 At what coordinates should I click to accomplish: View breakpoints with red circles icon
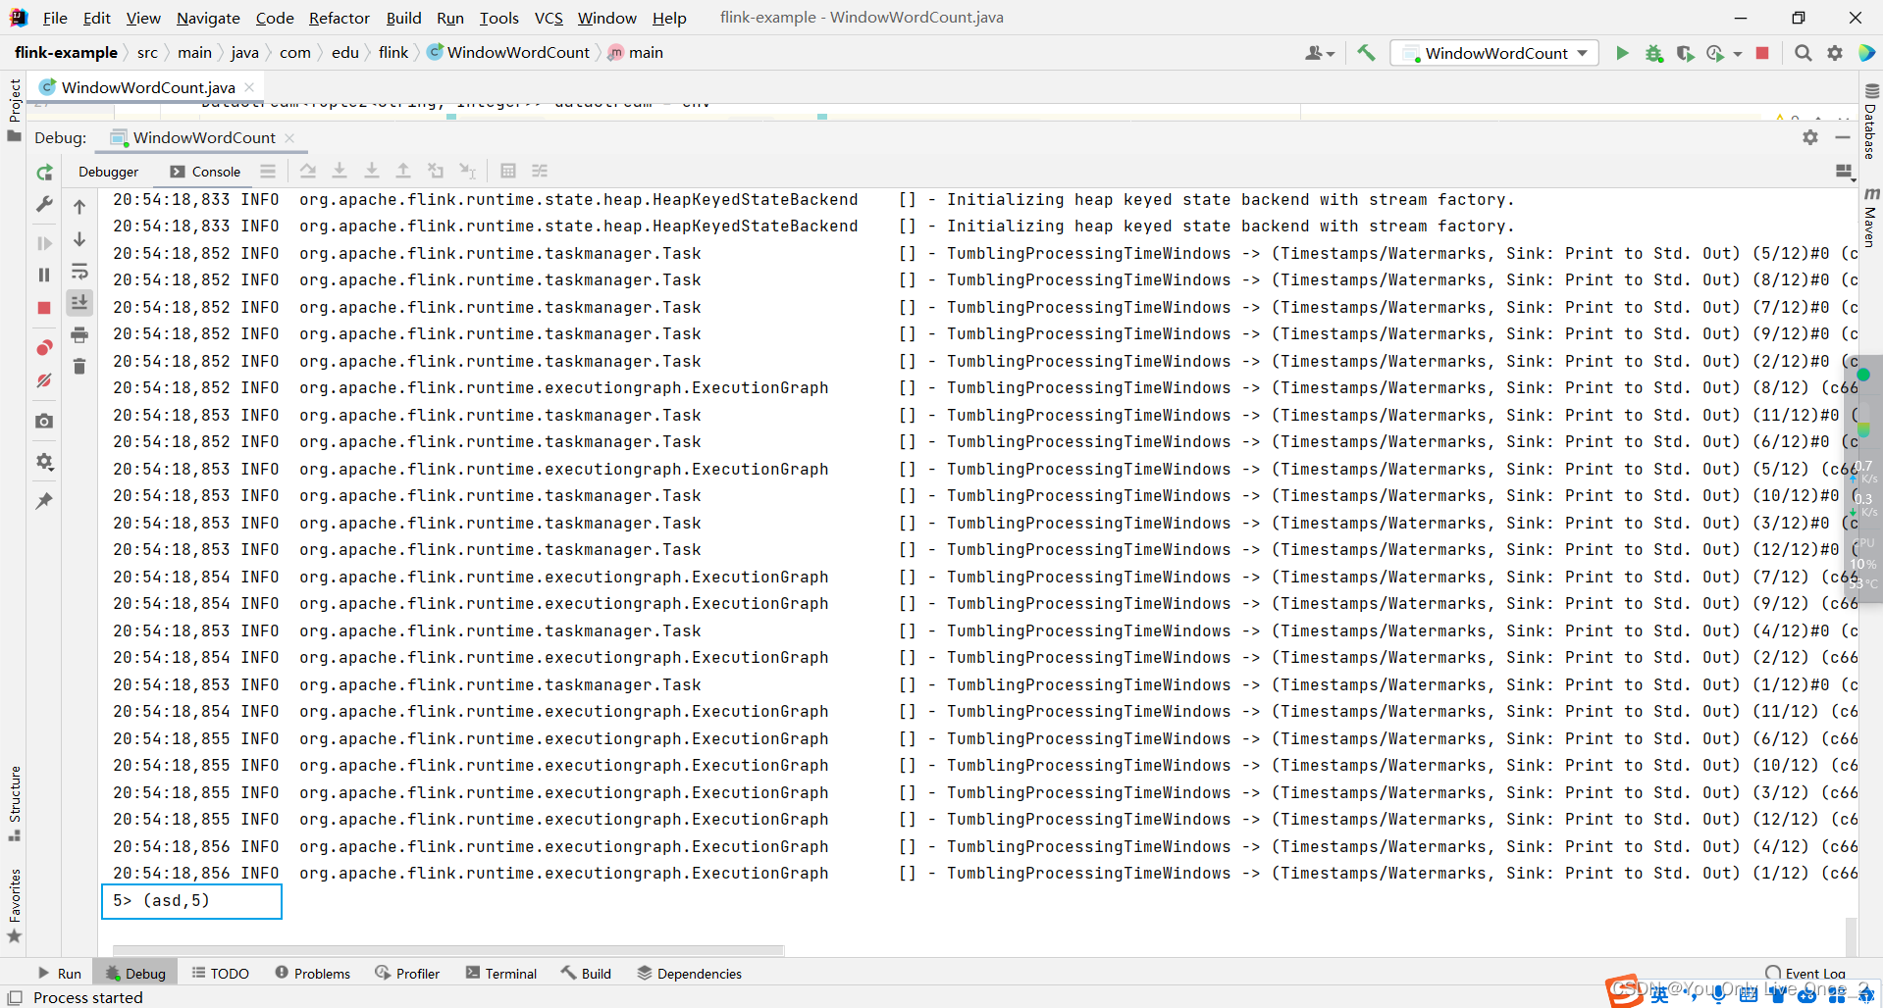(x=44, y=348)
